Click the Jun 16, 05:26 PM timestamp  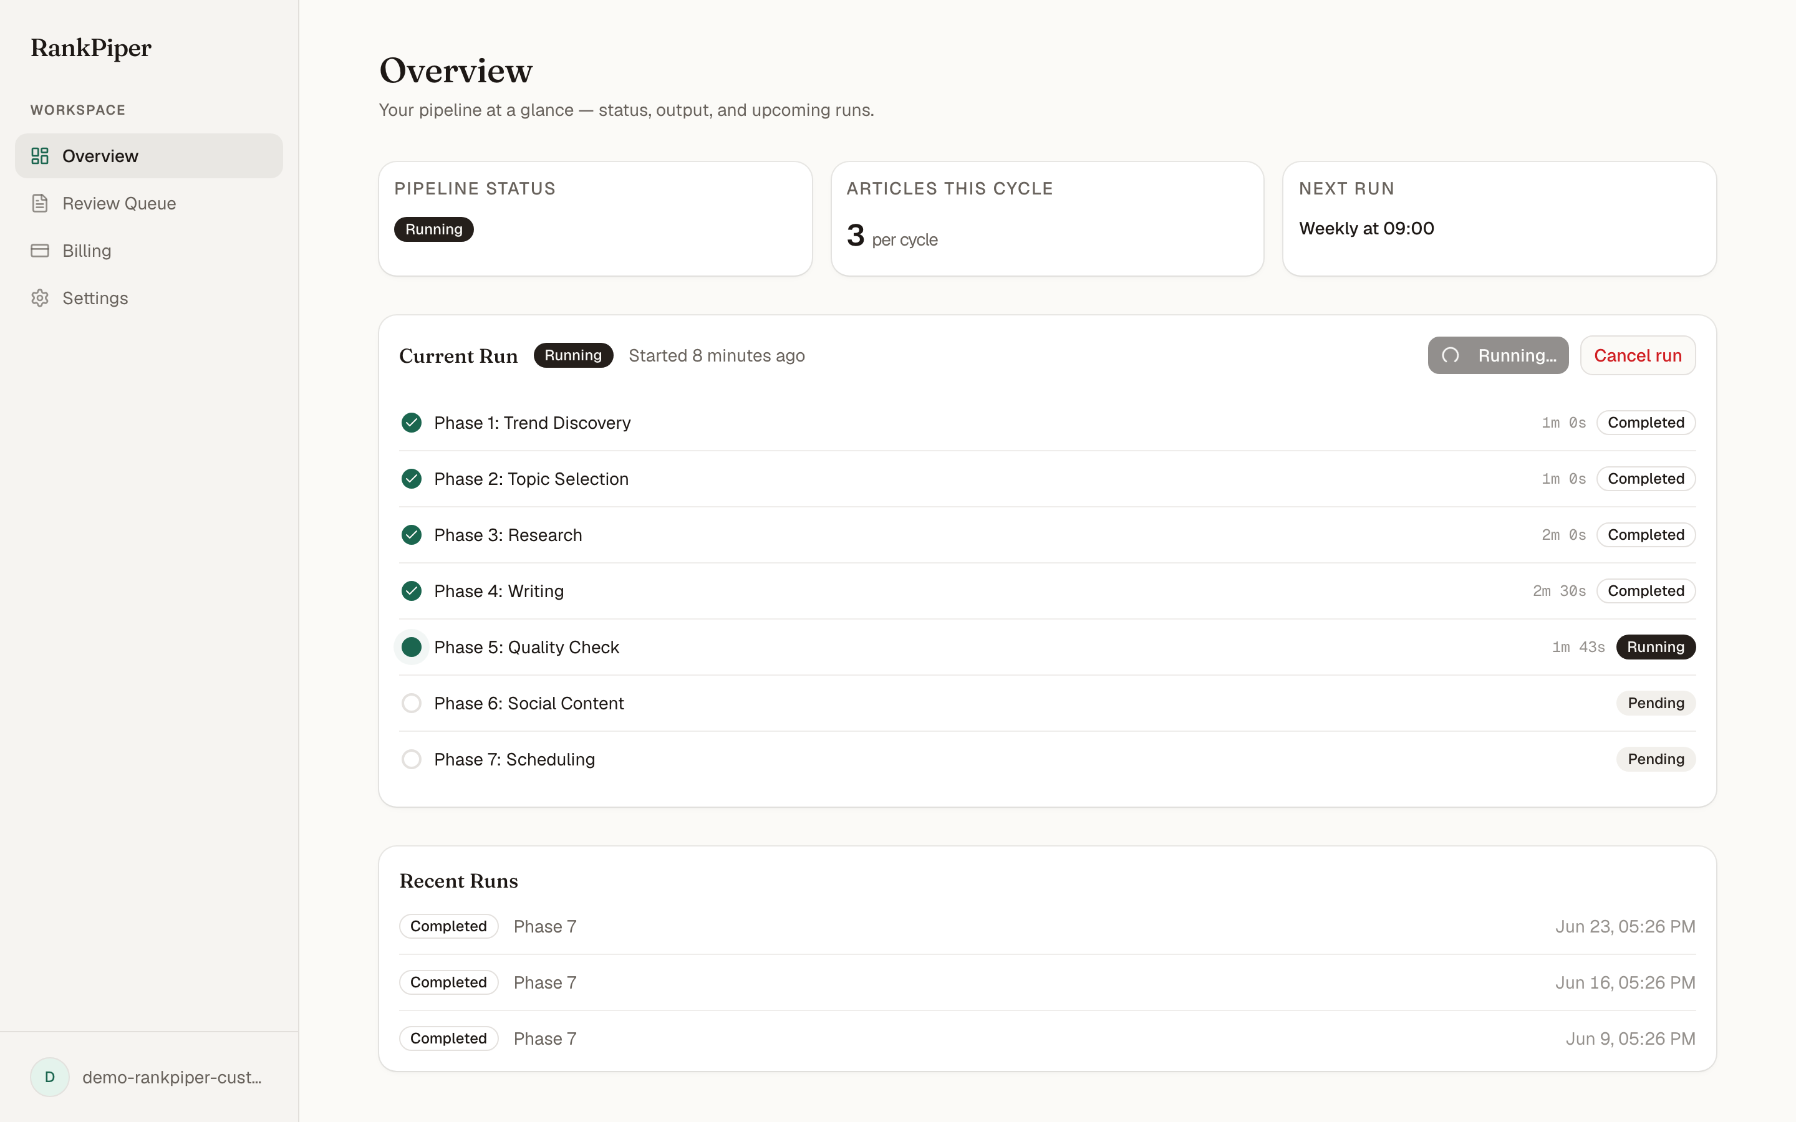pyautogui.click(x=1625, y=982)
